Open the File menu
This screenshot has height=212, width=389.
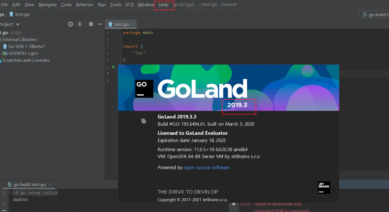coord(4,5)
